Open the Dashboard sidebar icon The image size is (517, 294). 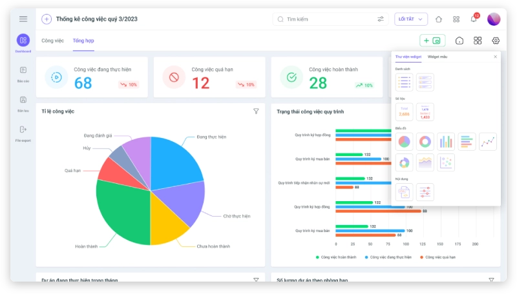(23, 41)
